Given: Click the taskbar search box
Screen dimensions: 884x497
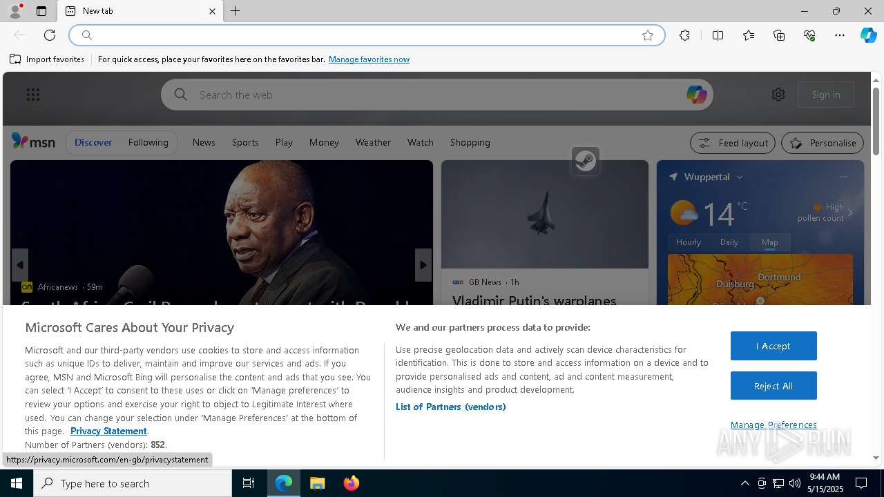Looking at the screenshot, I should coord(133,483).
